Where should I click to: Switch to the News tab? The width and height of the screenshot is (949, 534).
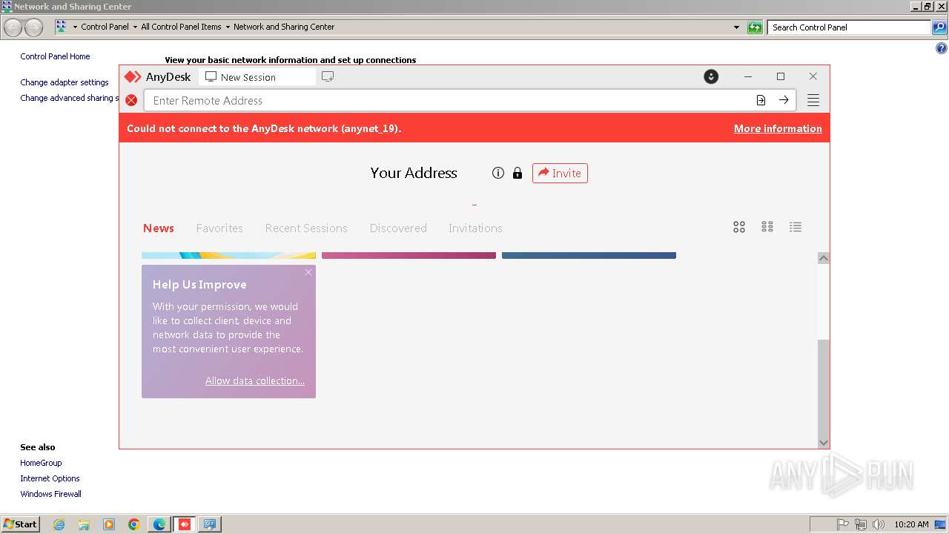(x=159, y=228)
